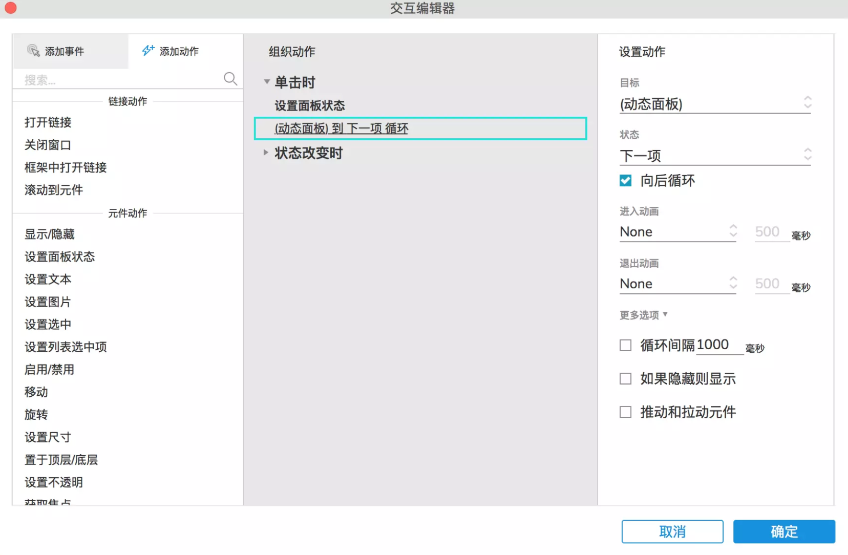The image size is (848, 555).
Task: Select (动态面板) 到 下一项 循环 row
Action: pyautogui.click(x=420, y=129)
